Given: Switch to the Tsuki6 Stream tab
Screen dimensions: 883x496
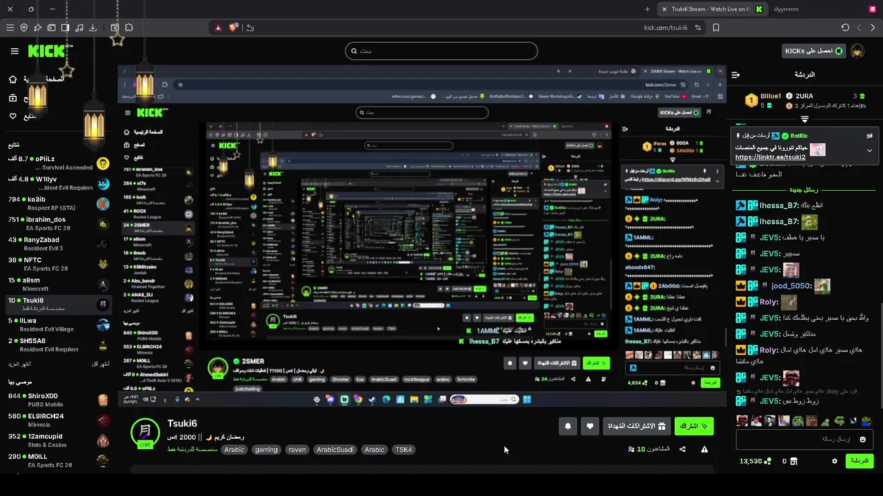Looking at the screenshot, I should click(x=711, y=9).
